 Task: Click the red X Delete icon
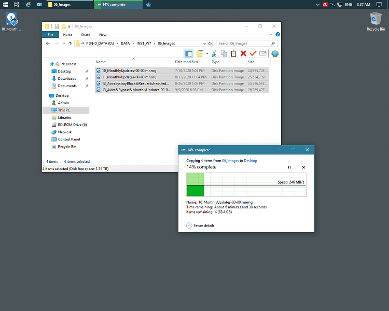pyautogui.click(x=243, y=53)
